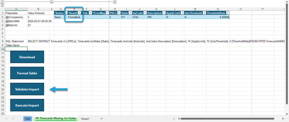The width and height of the screenshot is (289, 122).
Task: Open the InsCode column filter dropdown
Action: [145, 13]
